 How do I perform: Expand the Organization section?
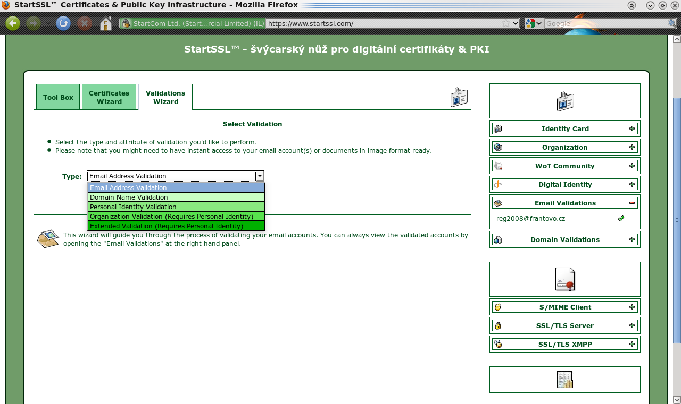tap(632, 147)
